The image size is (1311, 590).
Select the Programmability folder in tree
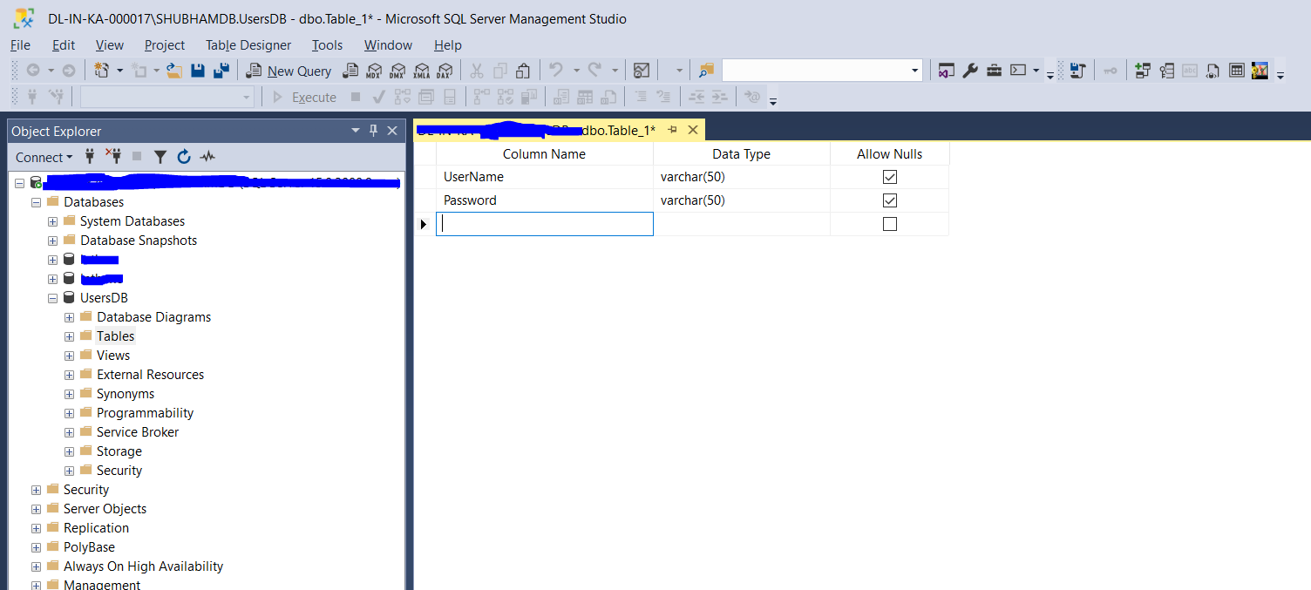pos(145,413)
